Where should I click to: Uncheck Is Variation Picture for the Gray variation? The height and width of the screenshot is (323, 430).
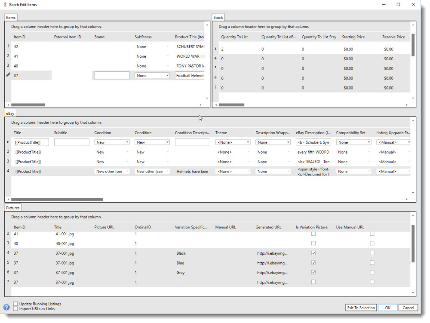pyautogui.click(x=313, y=273)
